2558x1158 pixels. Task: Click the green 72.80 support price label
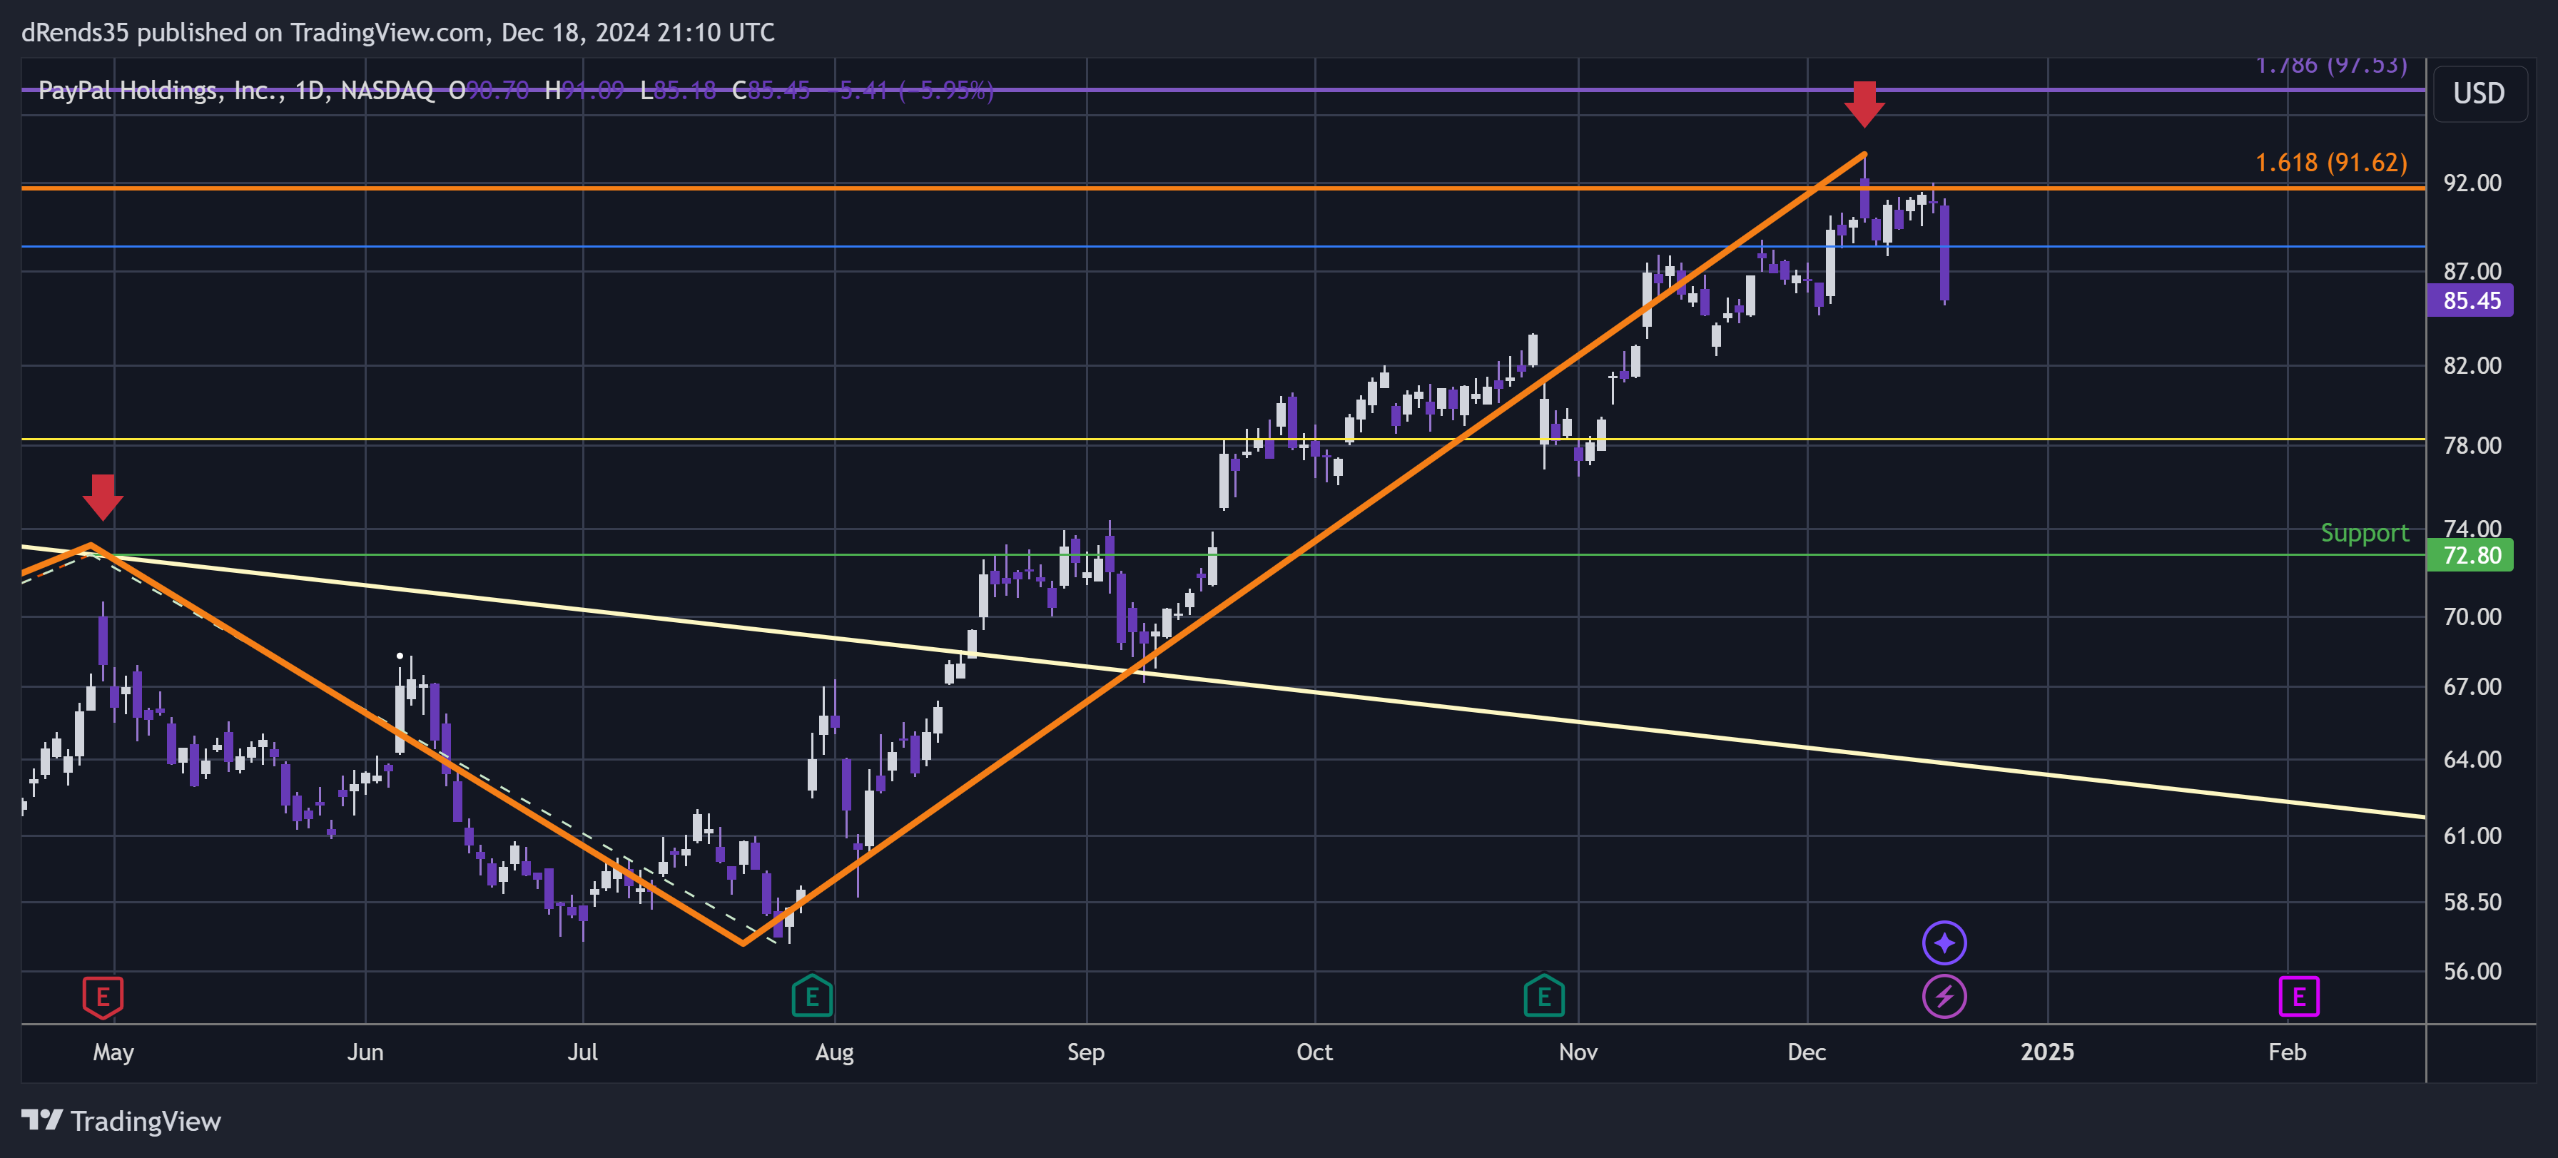[x=2470, y=555]
